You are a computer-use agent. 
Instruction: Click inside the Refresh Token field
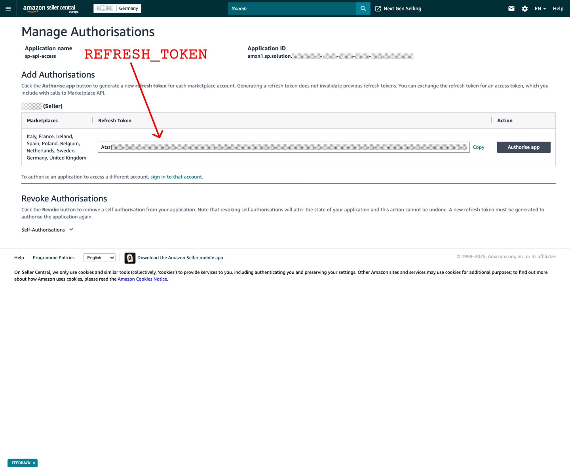coord(283,147)
